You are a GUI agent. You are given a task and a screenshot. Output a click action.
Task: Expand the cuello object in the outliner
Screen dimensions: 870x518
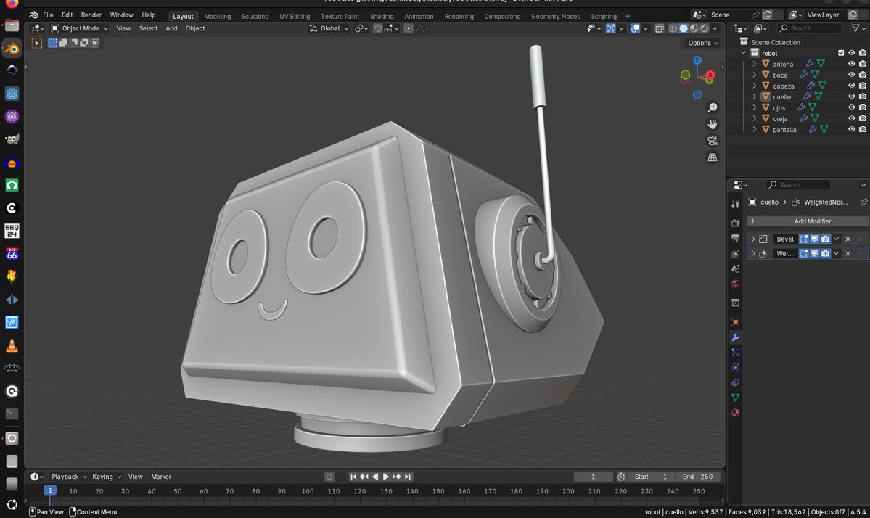755,96
